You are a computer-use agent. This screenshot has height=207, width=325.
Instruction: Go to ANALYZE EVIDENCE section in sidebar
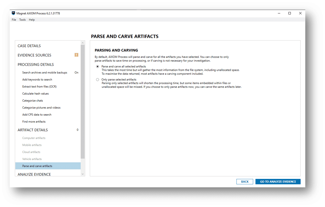[34, 174]
